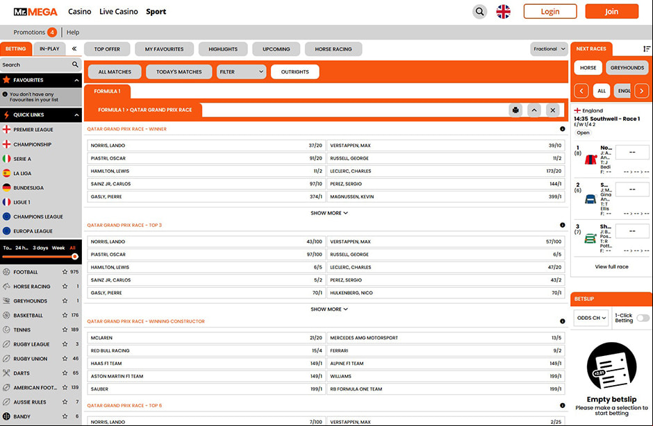653x426 pixels.
Task: Open Today's Matches
Action: pyautogui.click(x=179, y=71)
